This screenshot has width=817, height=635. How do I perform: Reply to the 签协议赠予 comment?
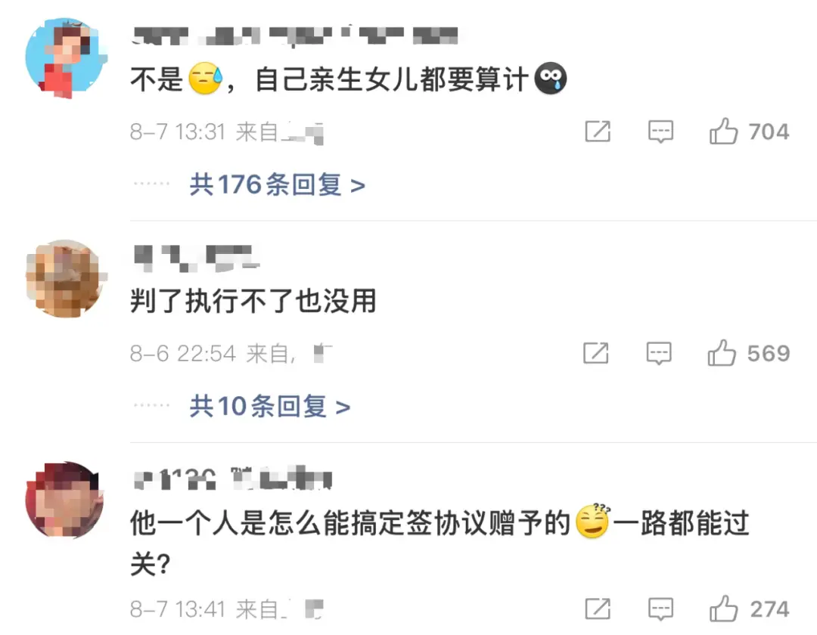click(x=660, y=609)
